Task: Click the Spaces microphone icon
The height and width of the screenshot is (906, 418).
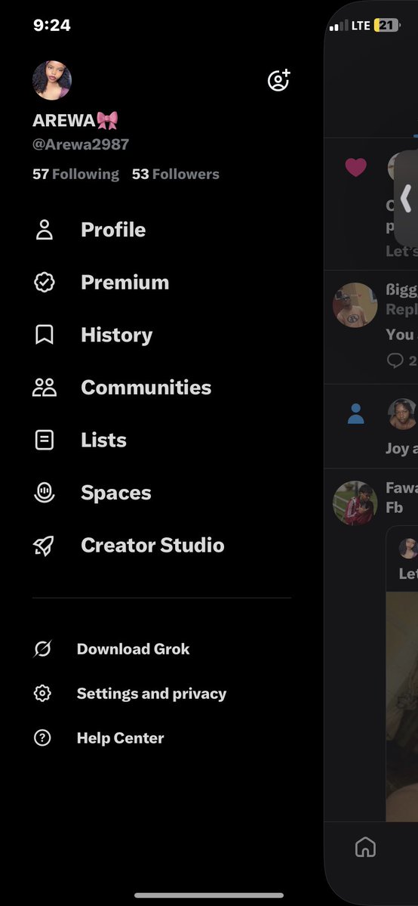Action: [x=45, y=492]
